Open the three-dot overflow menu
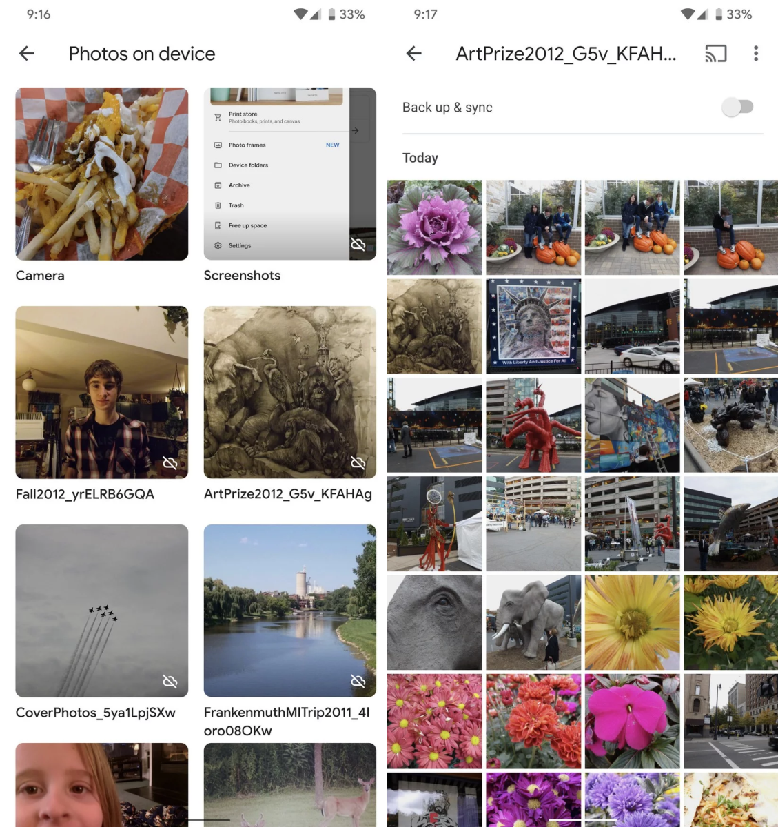 tap(756, 54)
